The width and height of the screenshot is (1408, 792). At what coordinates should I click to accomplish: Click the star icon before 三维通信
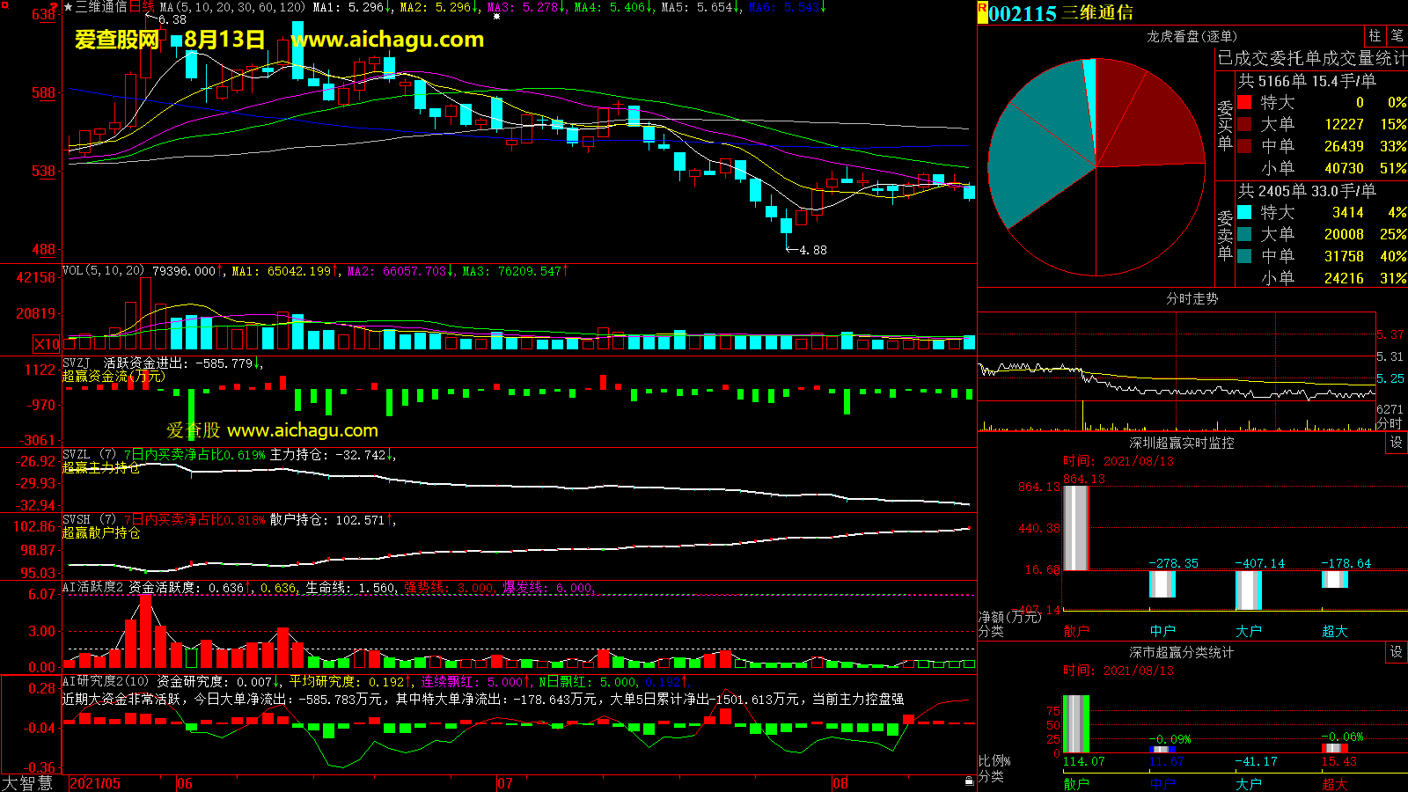(68, 7)
